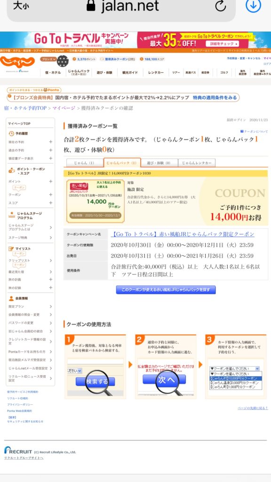This screenshot has width=271, height=482.
Task: Open クリップリスト sidebar item
Action: 30,260
